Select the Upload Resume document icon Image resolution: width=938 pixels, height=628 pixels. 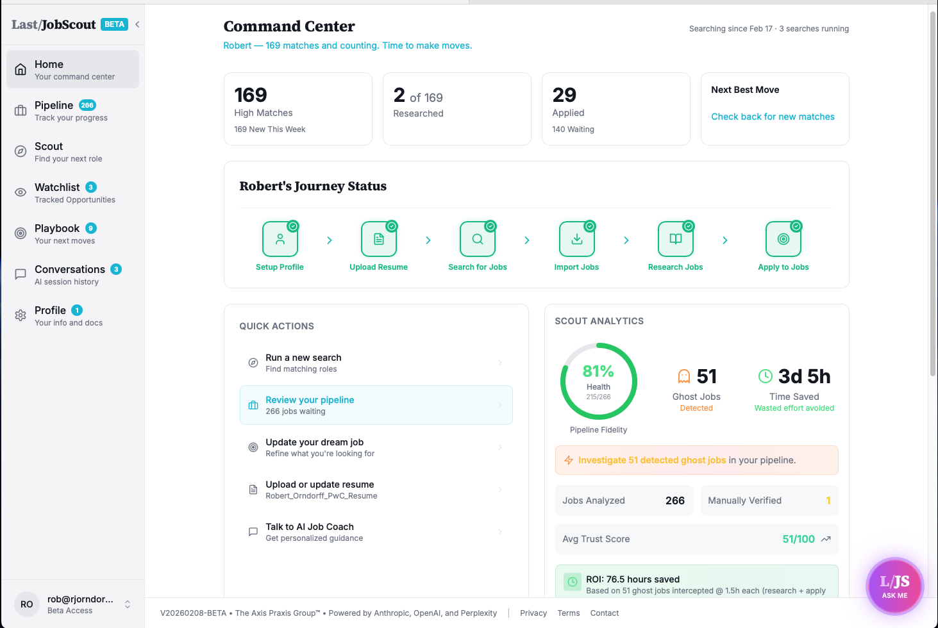pyautogui.click(x=379, y=238)
